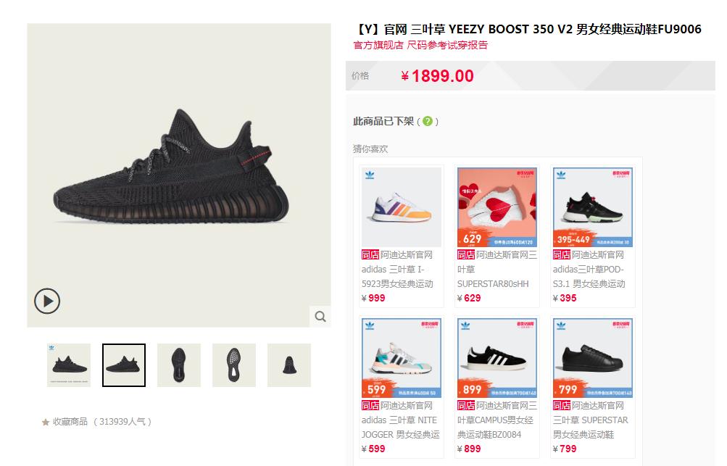The image size is (727, 466).
Task: Click the star icon to favorite product
Action: click(x=46, y=422)
